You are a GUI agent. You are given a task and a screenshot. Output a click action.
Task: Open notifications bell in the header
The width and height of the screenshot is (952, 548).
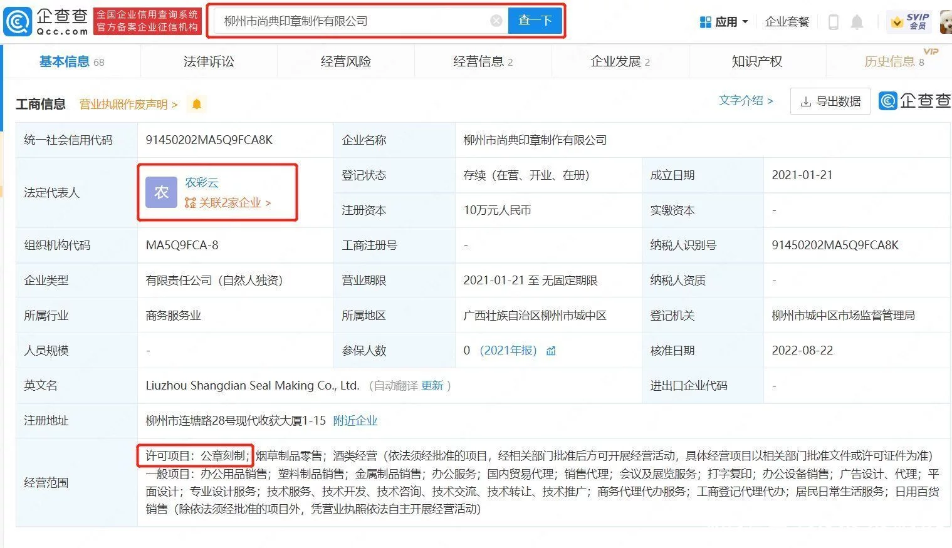pos(857,22)
